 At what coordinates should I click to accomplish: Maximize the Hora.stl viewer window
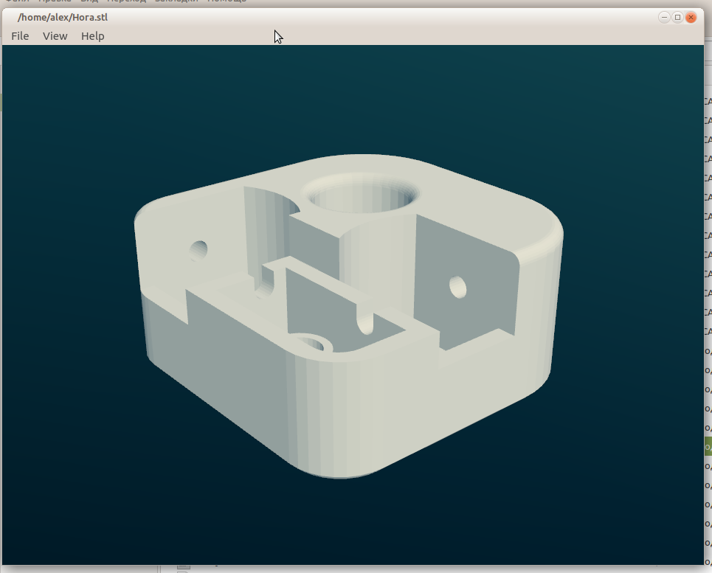click(x=677, y=17)
